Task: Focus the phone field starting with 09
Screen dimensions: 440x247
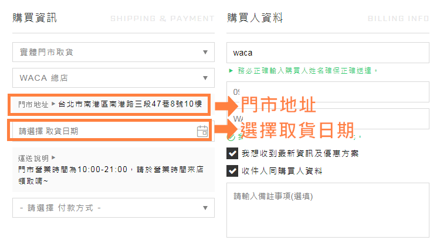Action: tap(328, 92)
